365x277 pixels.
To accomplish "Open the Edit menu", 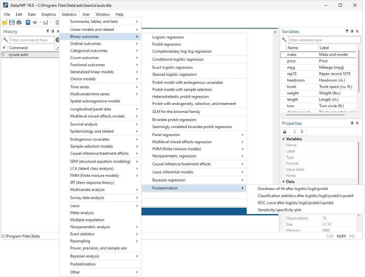I will tap(19, 14).
